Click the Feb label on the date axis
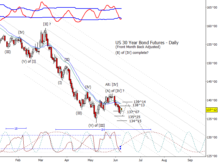Viewport: 220px width, 167px height. [x=18, y=160]
